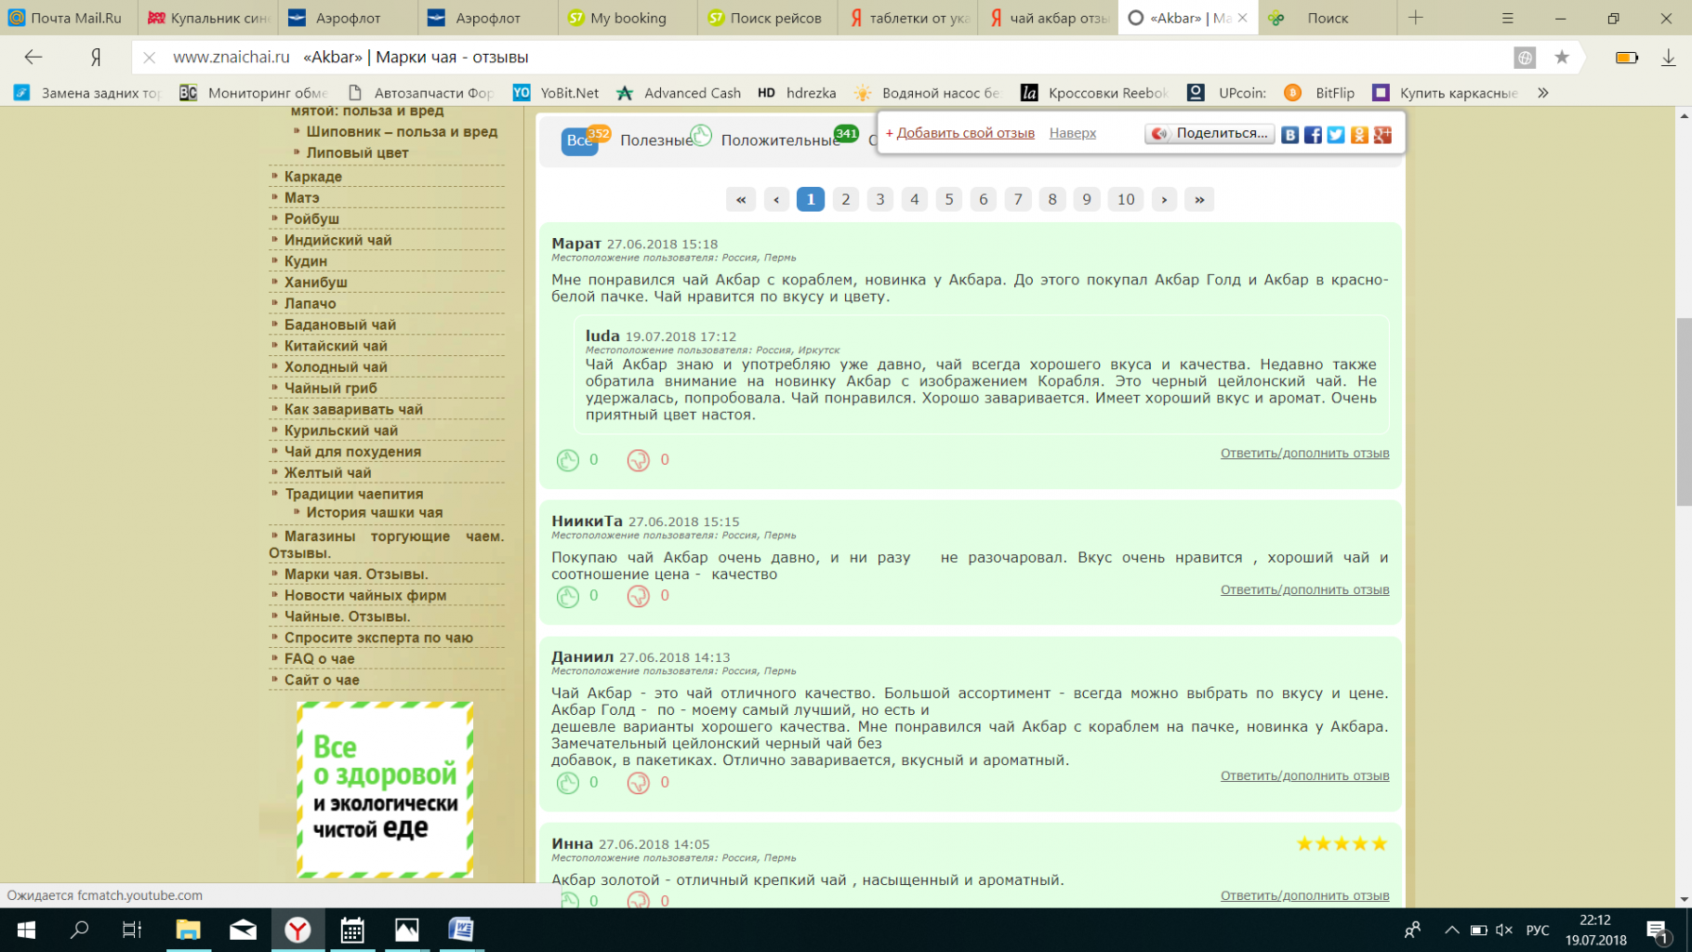
Task: Click the healthy food ad banner
Action: [x=385, y=789]
